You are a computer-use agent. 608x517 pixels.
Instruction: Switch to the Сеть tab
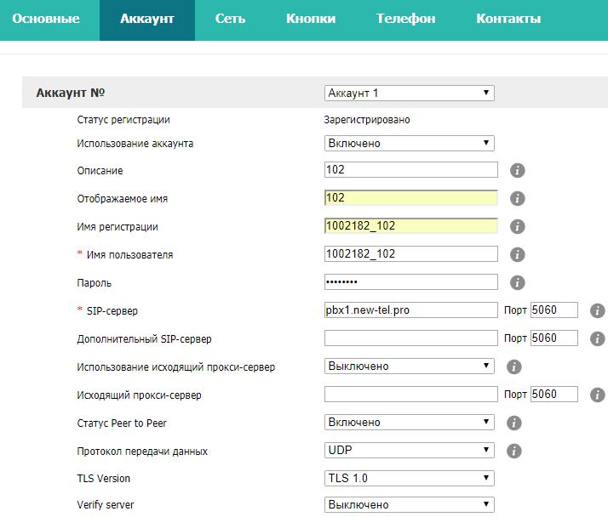click(231, 19)
